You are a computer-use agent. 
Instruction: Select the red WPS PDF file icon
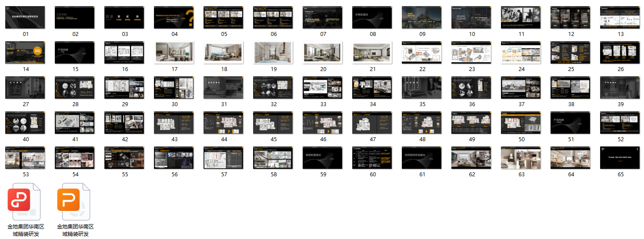point(25,201)
